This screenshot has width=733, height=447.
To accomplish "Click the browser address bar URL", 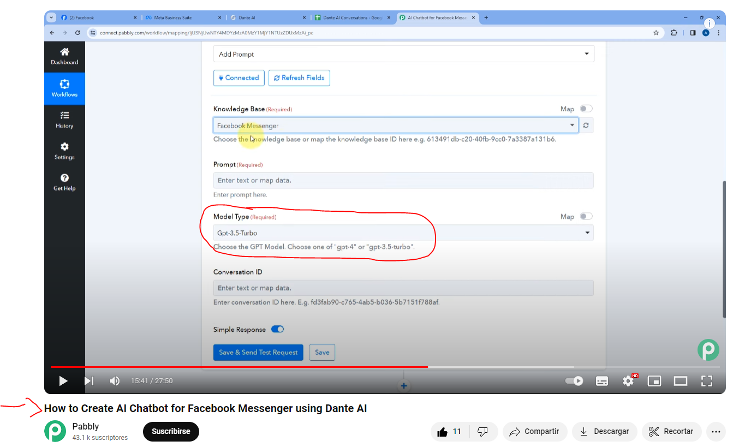I will [206, 33].
